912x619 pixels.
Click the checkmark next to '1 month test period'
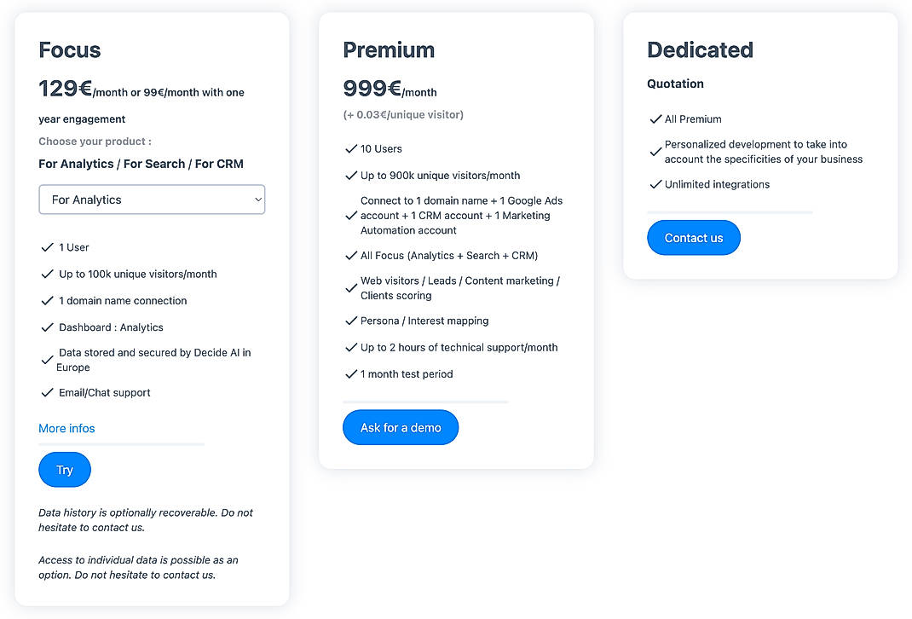click(351, 374)
